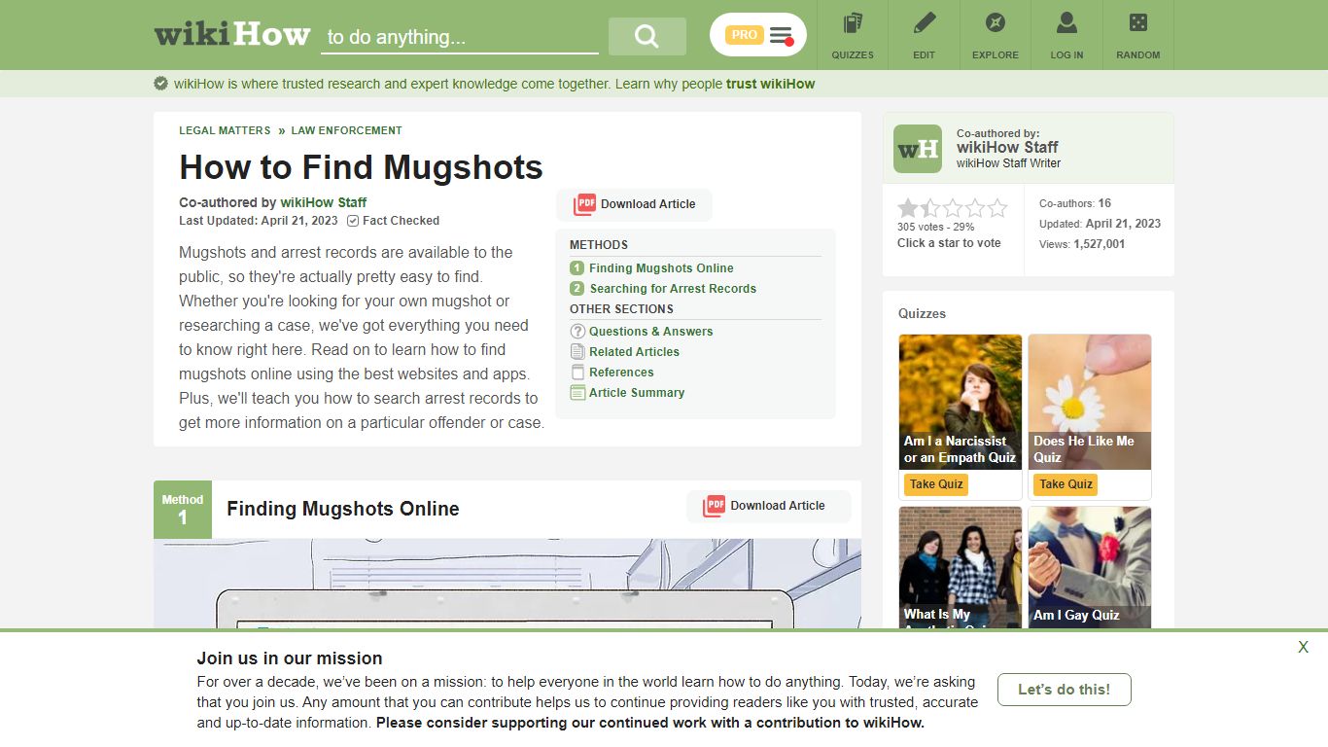Click in the 'to do anything...' search field
Viewport: 1328px width, 747px height.
(460, 37)
